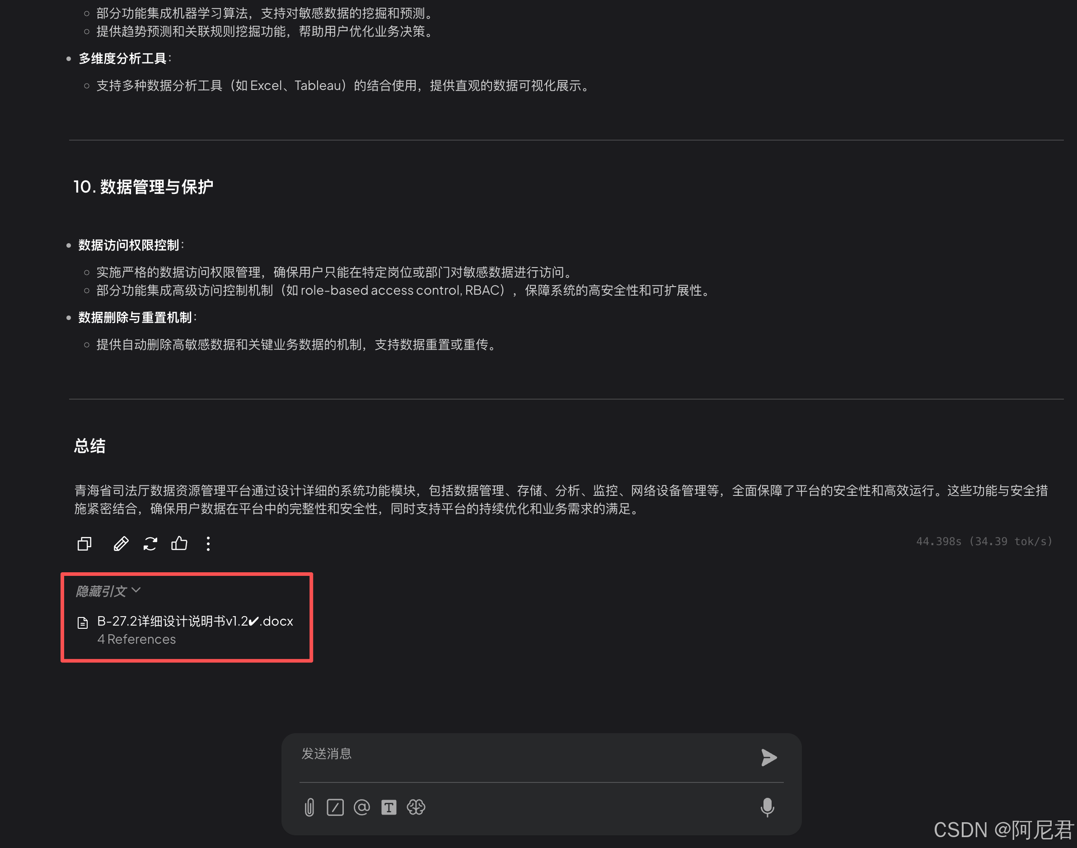Start voice input with the microphone icon
Image resolution: width=1077 pixels, height=848 pixels.
(x=768, y=807)
